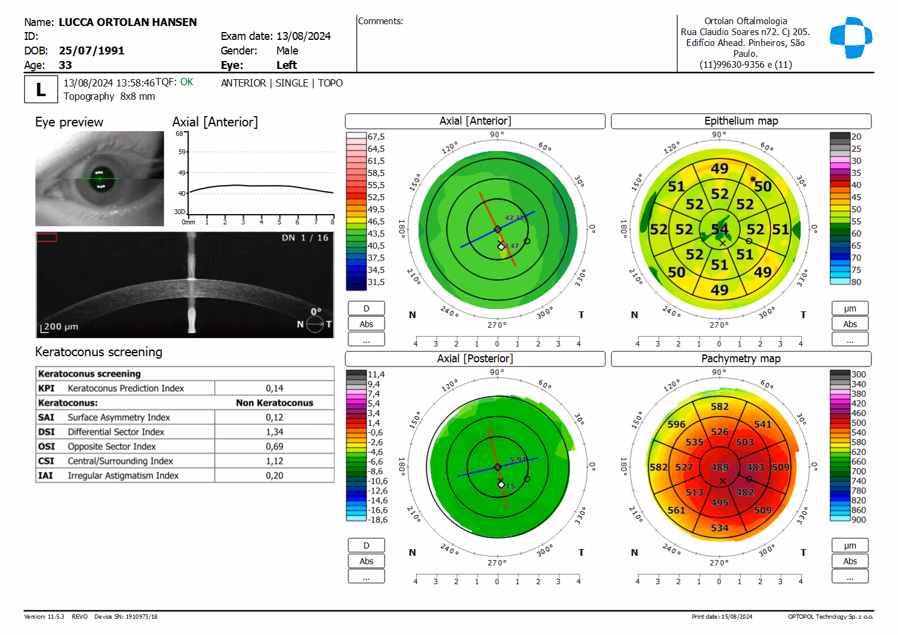Screen dimensions: 898x635
Task: Click the boxed L left-eye indicator
Action: click(41, 90)
